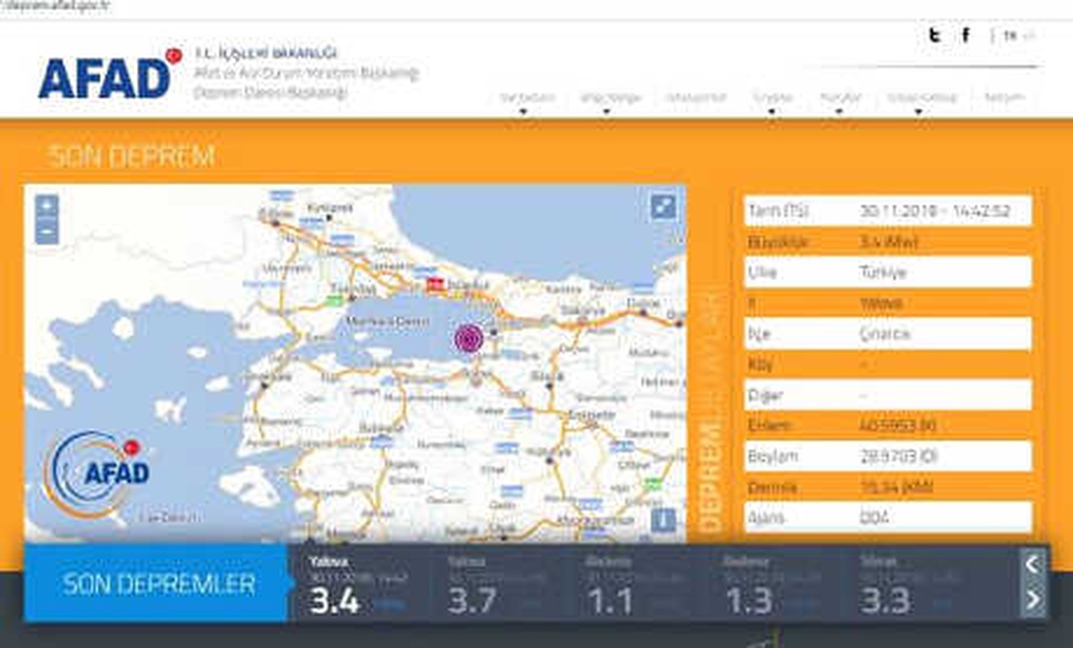The image size is (1073, 648).
Task: Show previous earthquakes with the left chevron
Action: point(1032,564)
